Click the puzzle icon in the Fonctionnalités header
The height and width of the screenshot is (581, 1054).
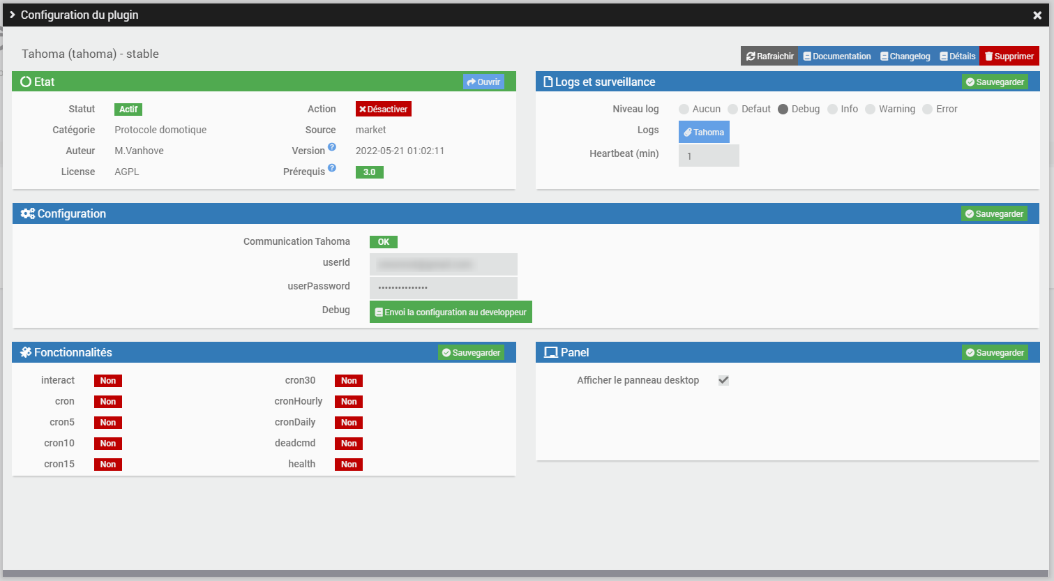pyautogui.click(x=26, y=352)
